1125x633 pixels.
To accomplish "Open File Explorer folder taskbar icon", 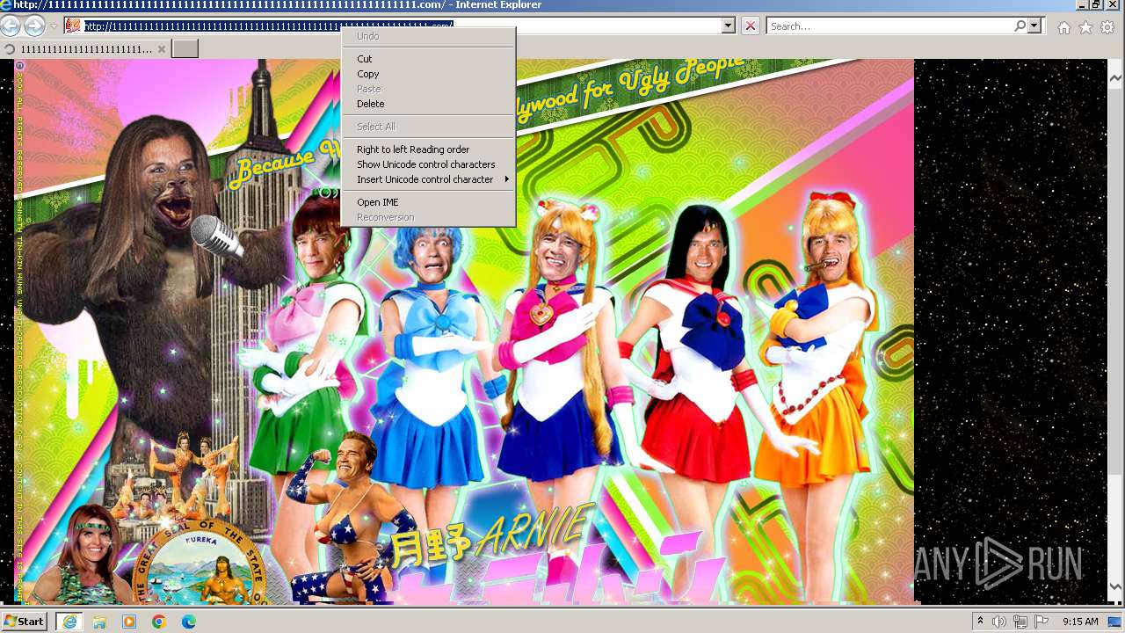I will pyautogui.click(x=99, y=622).
